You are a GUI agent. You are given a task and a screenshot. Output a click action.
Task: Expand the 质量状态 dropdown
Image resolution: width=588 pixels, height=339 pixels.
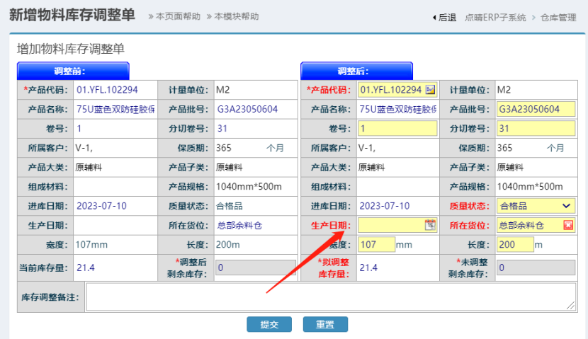point(566,206)
